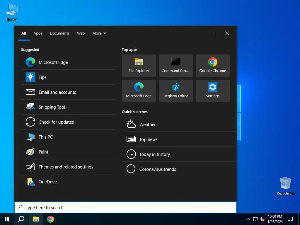The height and width of the screenshot is (225, 300).
Task: Open the Recycle Bin desktop icon
Action: (x=285, y=186)
